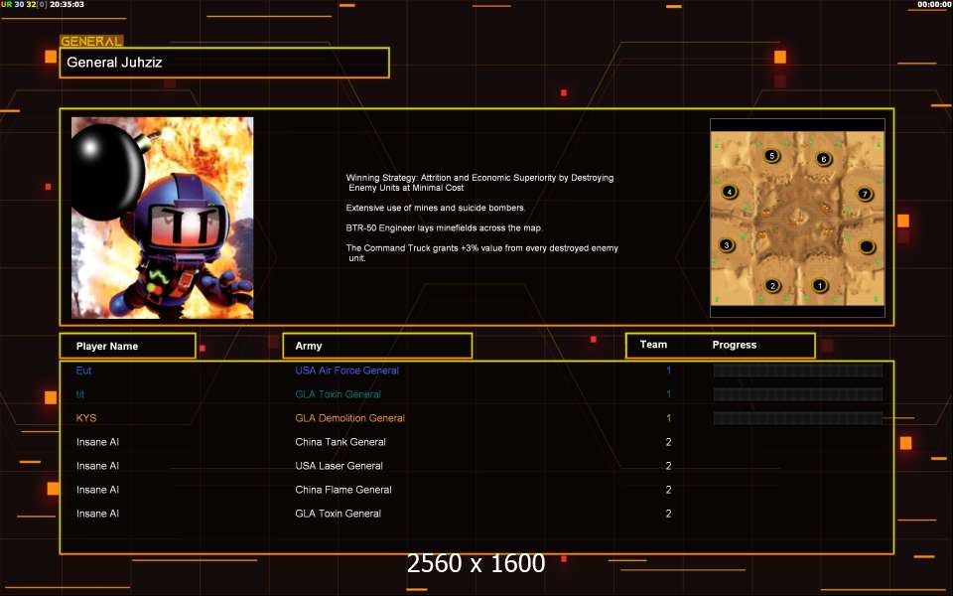Select start position marker 4 on the minimap
This screenshot has height=596, width=953.
[x=730, y=192]
